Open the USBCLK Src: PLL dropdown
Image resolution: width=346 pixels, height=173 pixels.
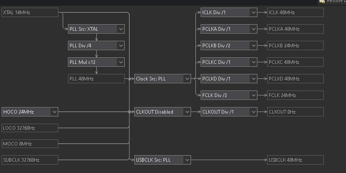click(x=162, y=160)
